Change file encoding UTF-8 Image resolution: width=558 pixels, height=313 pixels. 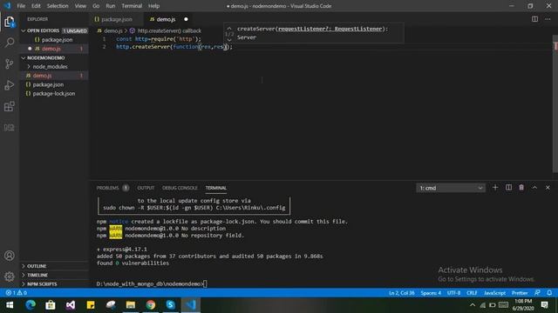pos(453,293)
